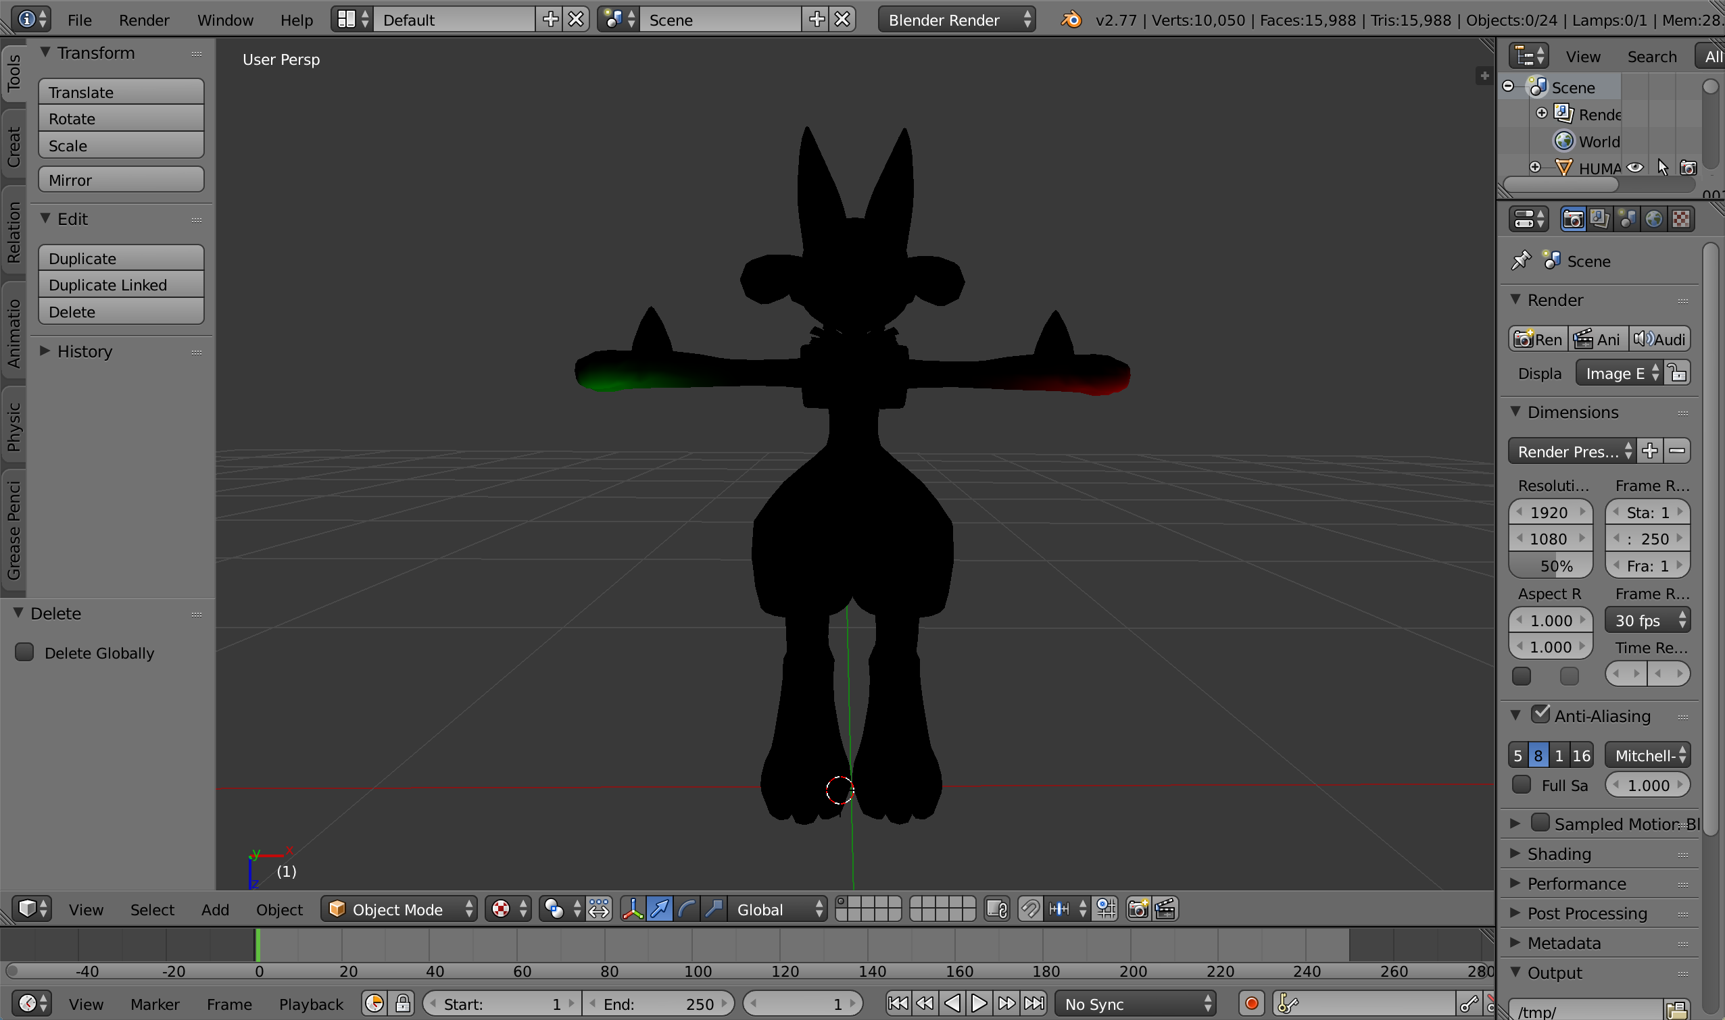The width and height of the screenshot is (1725, 1020).
Task: Check the Delete Globally checkbox
Action: [24, 652]
